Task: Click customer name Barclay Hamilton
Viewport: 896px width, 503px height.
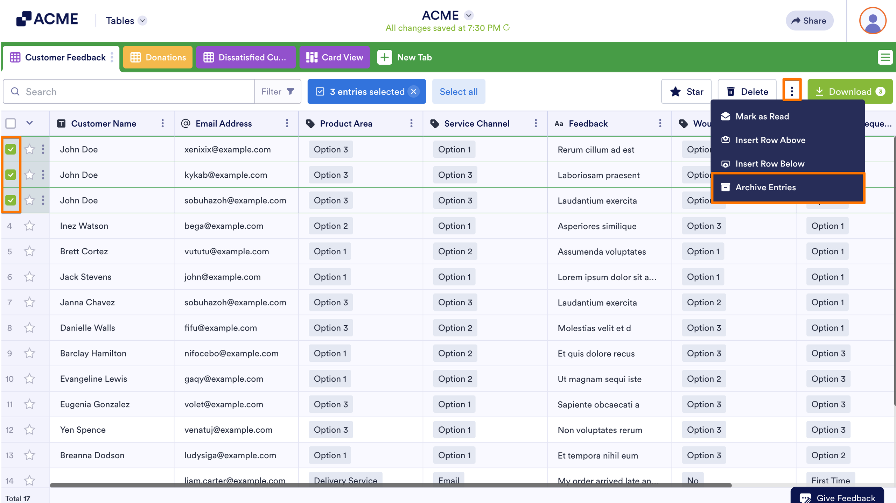Action: click(x=93, y=353)
